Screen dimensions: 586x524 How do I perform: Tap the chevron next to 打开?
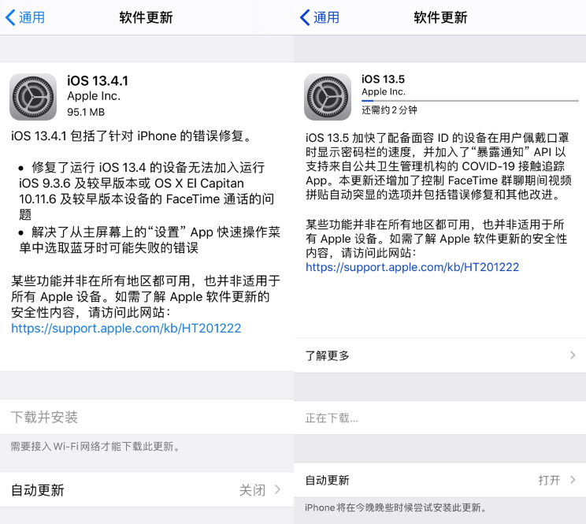(x=573, y=480)
